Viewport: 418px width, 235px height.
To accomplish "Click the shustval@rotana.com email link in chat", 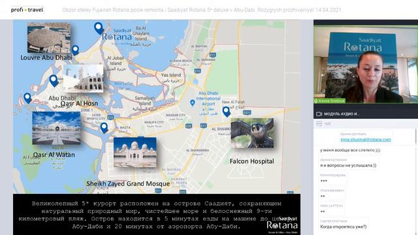I will [x=366, y=140].
